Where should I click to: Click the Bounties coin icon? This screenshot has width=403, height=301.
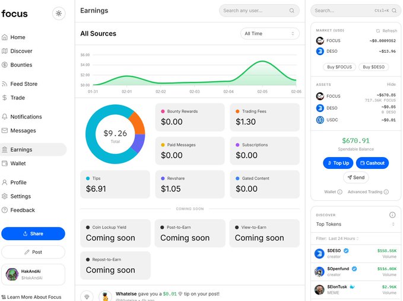[5, 65]
